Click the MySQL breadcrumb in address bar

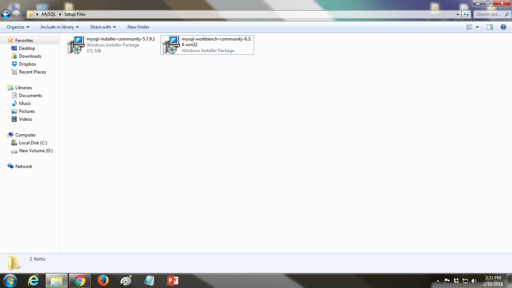(48, 14)
